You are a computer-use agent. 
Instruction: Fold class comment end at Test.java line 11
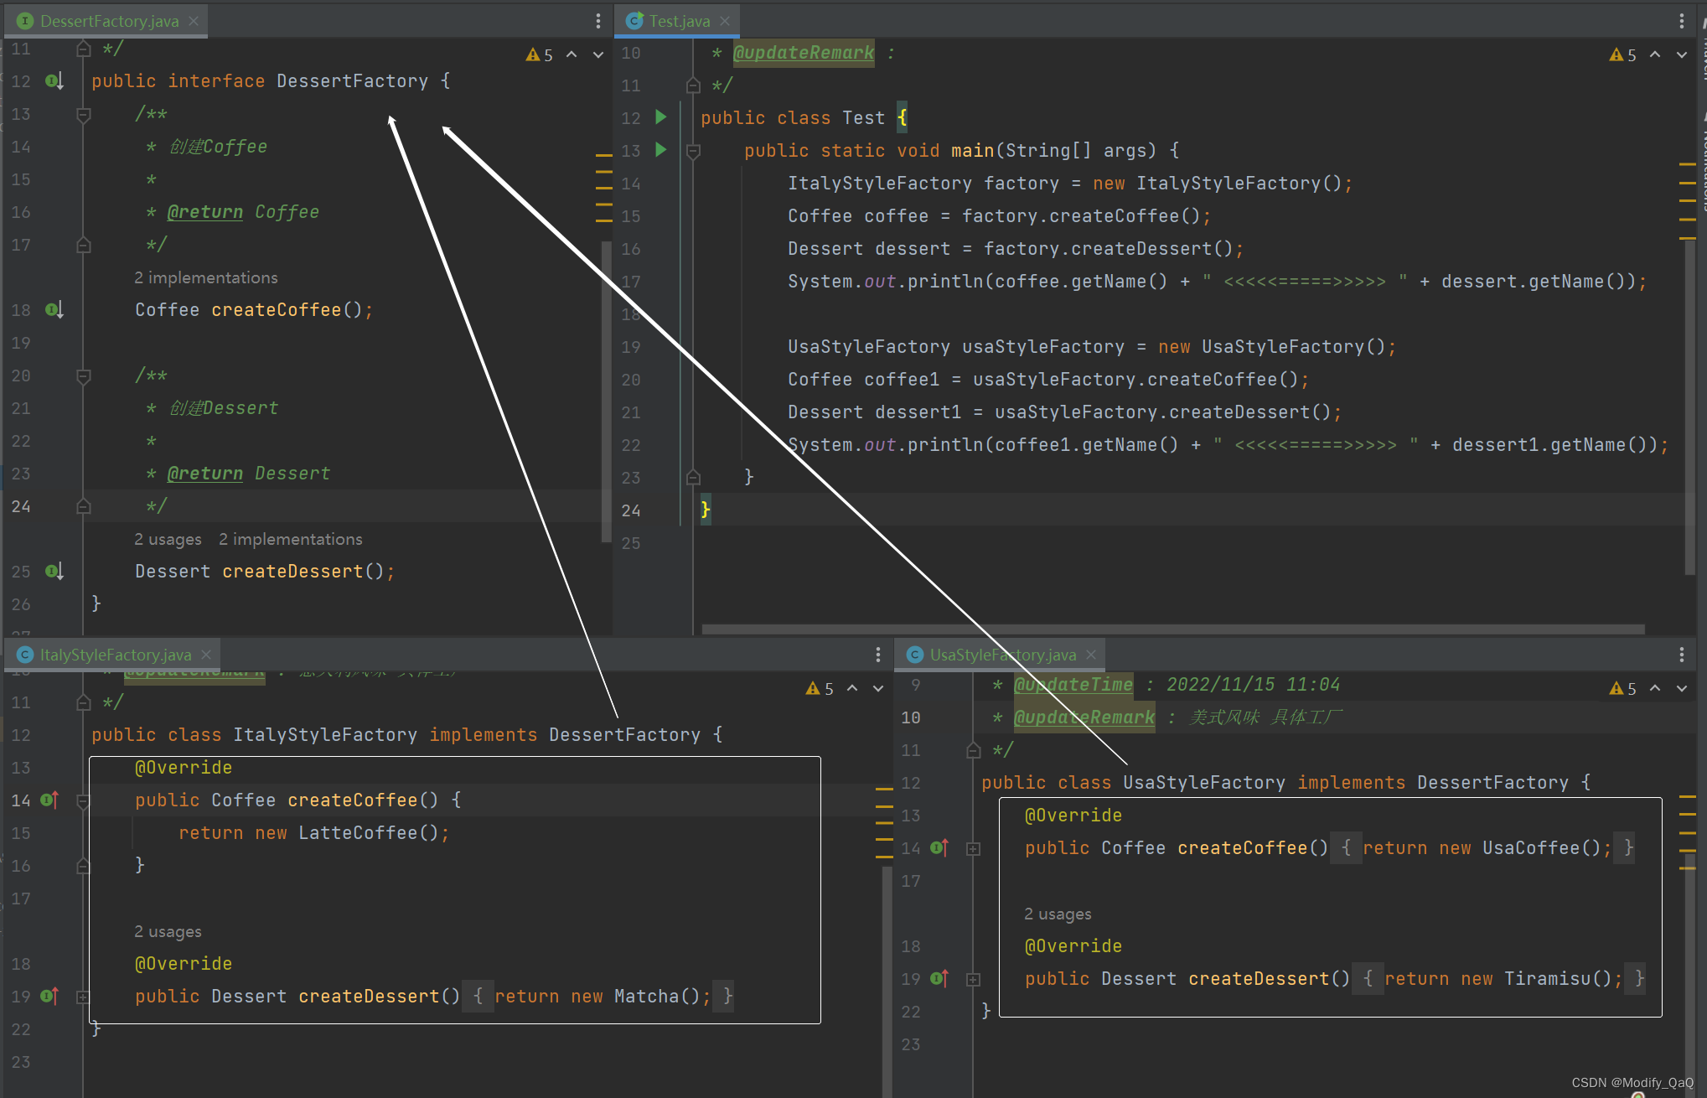693,85
